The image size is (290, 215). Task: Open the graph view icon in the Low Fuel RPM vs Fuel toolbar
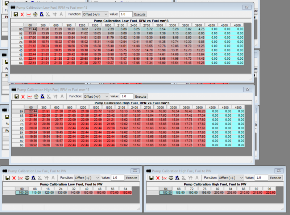pyautogui.click(x=29, y=14)
